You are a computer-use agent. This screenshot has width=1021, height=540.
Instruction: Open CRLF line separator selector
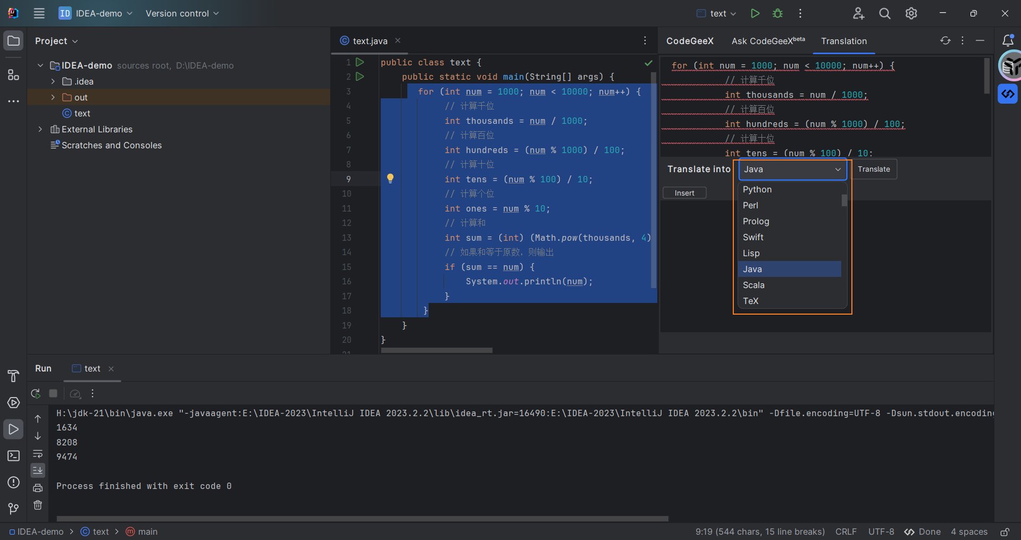coord(846,531)
